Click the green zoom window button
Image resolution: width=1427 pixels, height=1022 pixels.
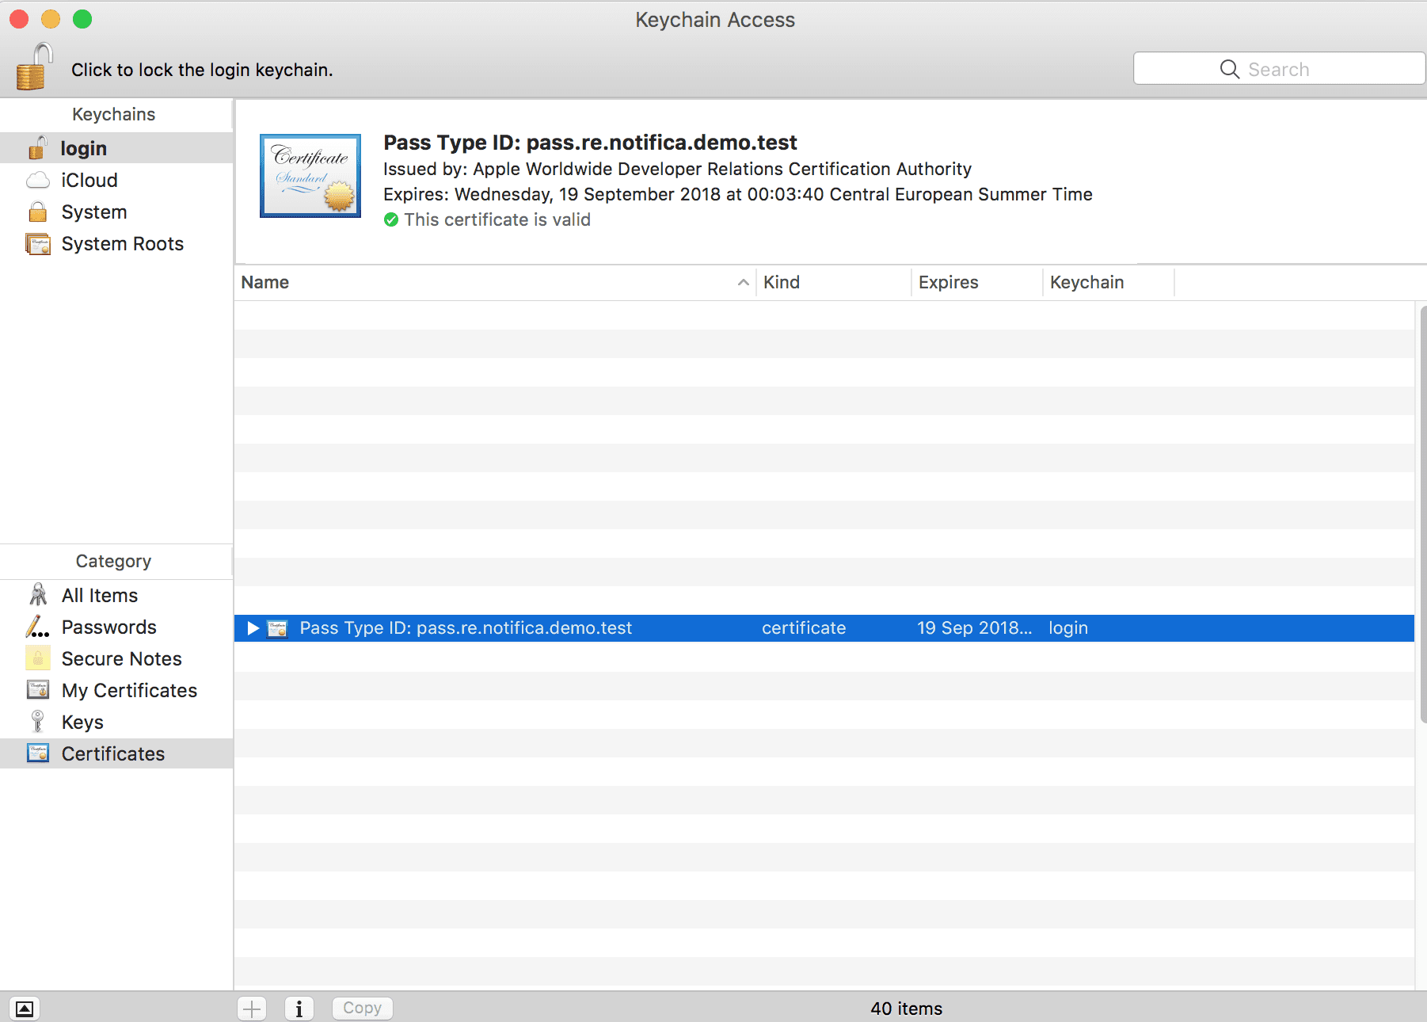pyautogui.click(x=82, y=19)
